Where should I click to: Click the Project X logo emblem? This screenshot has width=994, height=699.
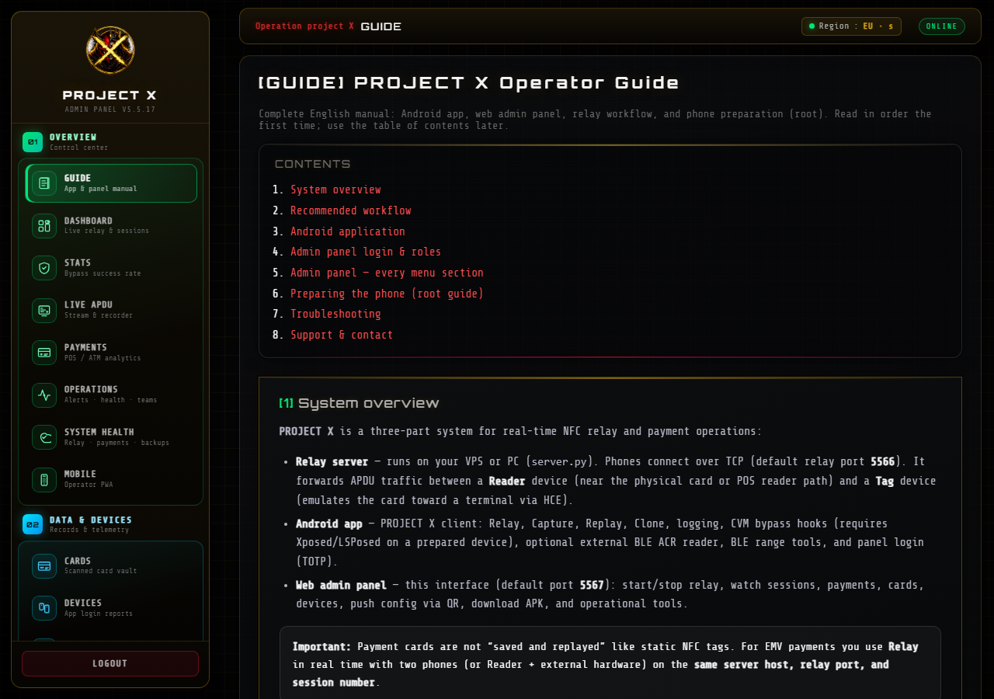coord(110,50)
